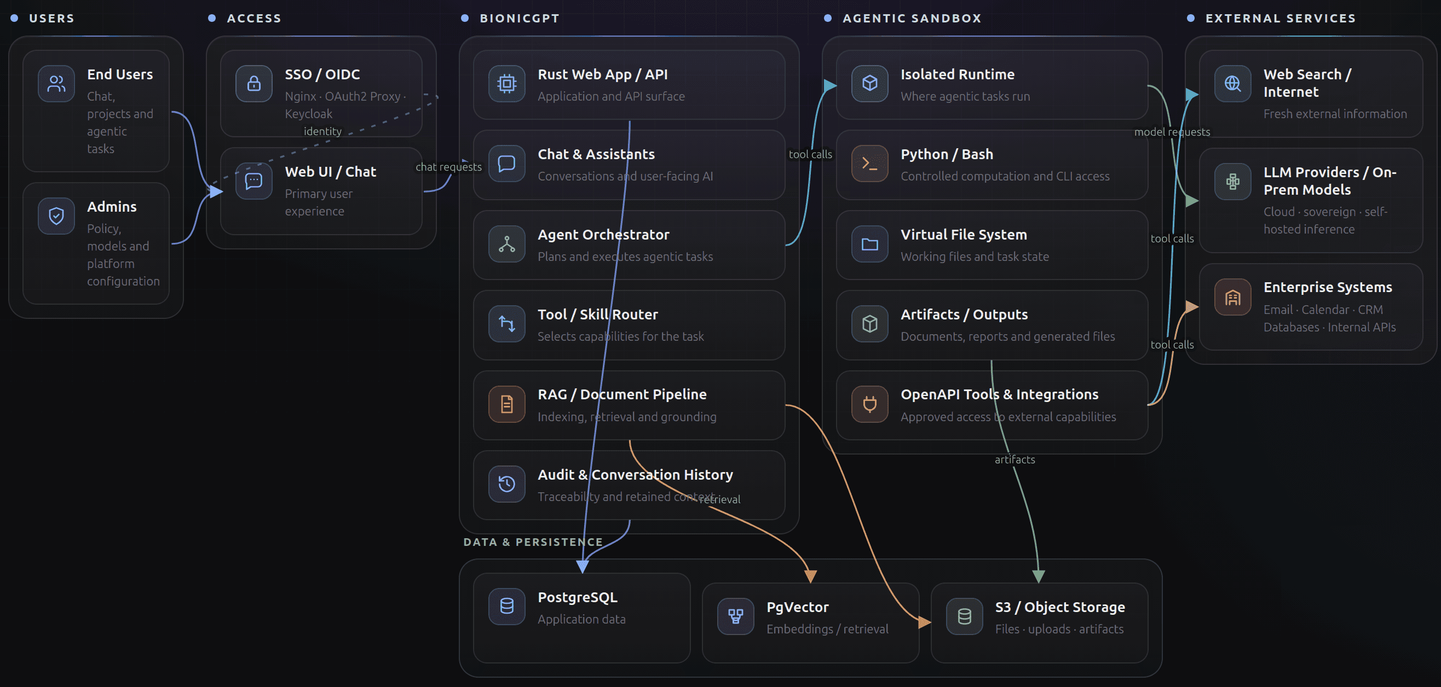Click the 'identity' edge label
The height and width of the screenshot is (687, 1441).
tap(323, 131)
